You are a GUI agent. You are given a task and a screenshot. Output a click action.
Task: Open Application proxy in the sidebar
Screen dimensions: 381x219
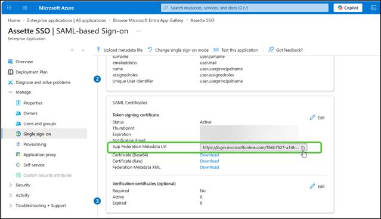[39, 155]
